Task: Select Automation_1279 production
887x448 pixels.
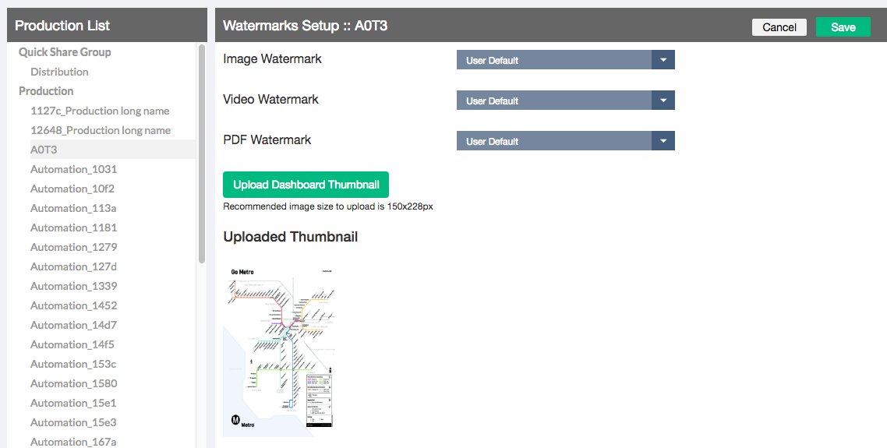Action: [x=73, y=247]
